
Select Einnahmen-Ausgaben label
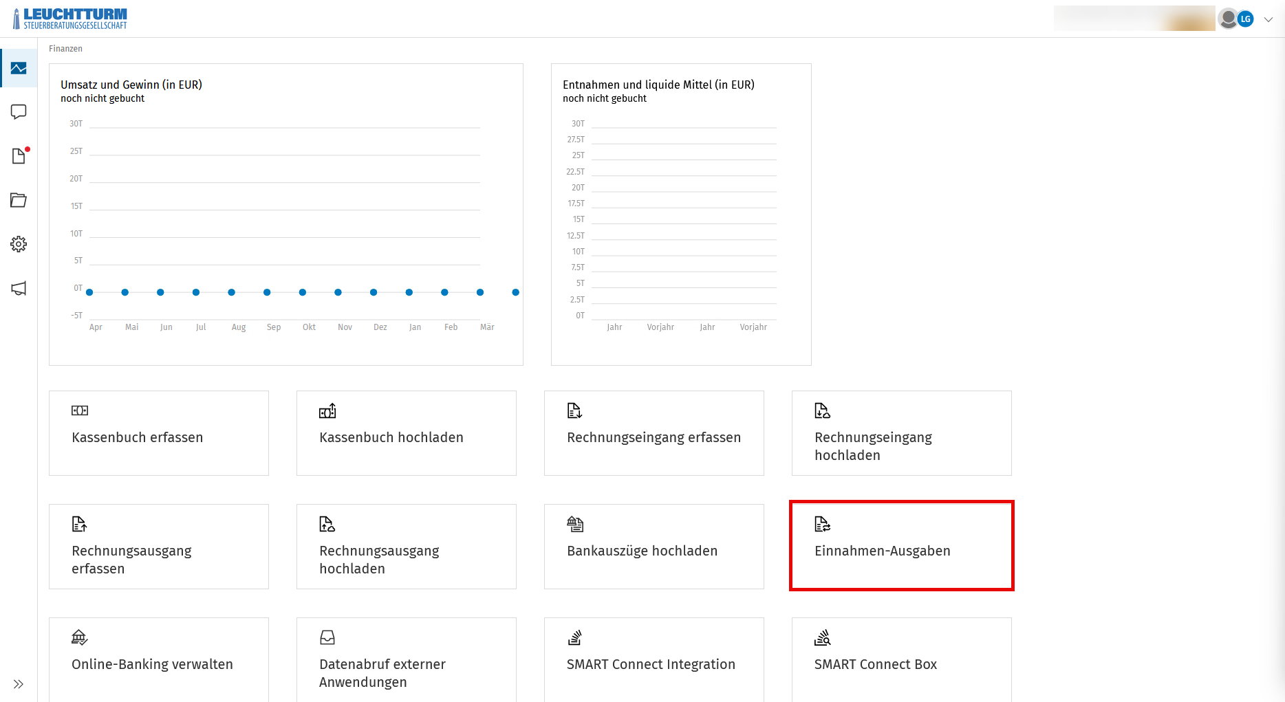883,551
